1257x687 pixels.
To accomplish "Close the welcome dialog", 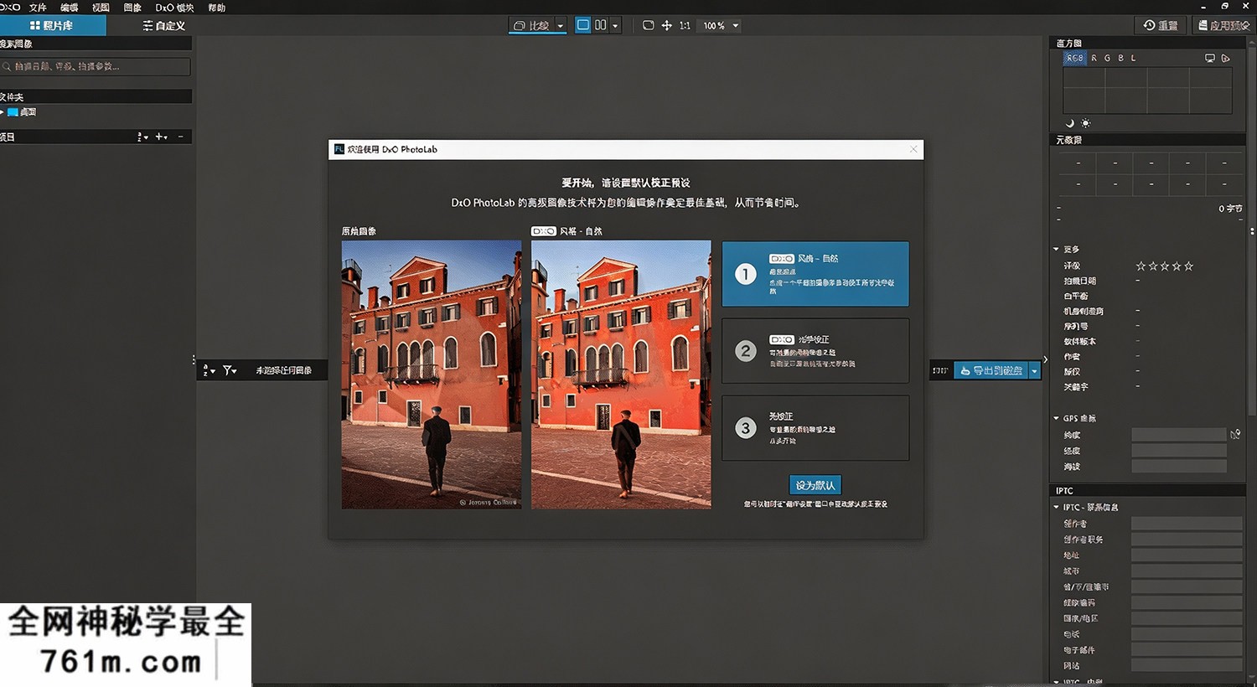I will (913, 149).
